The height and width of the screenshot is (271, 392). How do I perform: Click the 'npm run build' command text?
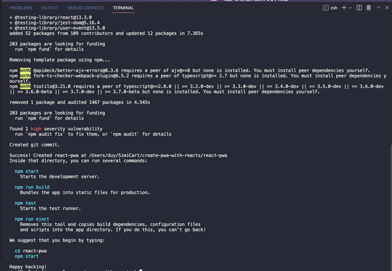pyautogui.click(x=32, y=187)
